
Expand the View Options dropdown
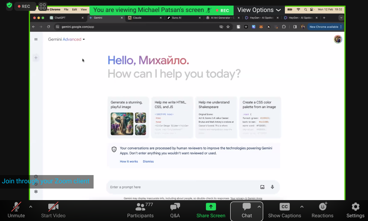click(259, 10)
